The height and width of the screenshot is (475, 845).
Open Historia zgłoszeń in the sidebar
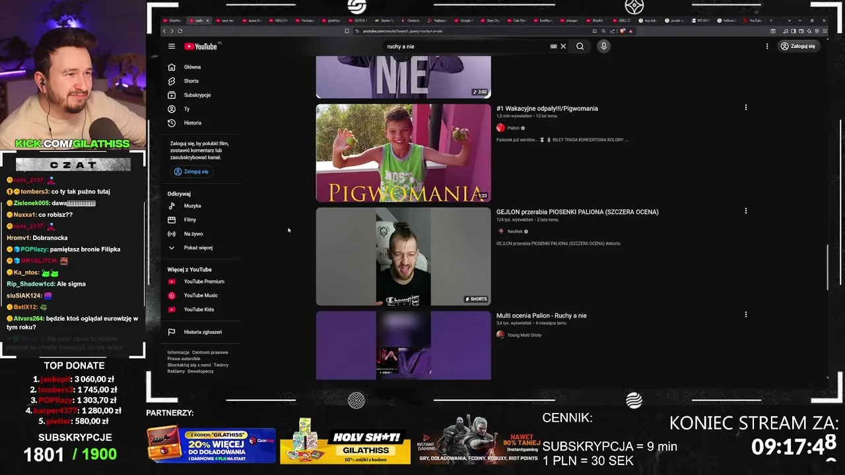pos(202,332)
